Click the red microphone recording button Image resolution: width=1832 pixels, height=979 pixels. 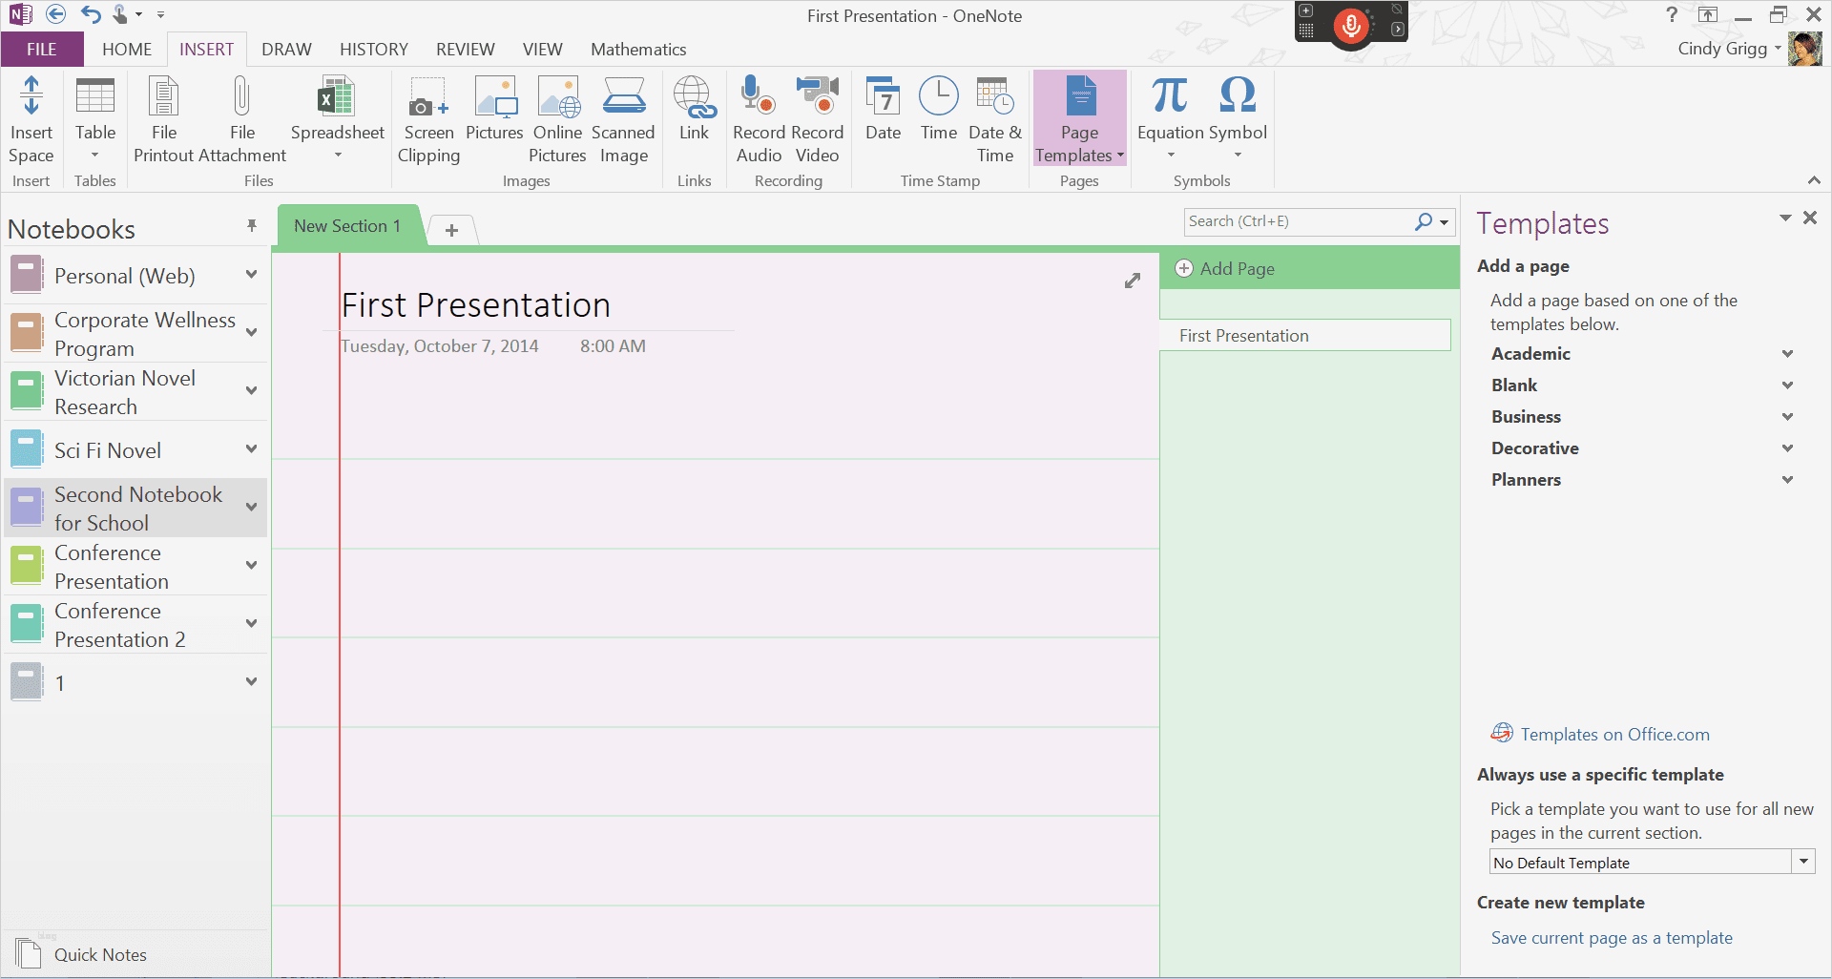[x=1351, y=25]
